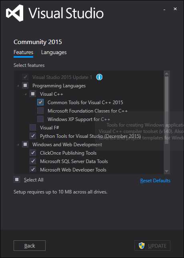Image resolution: width=184 pixels, height=258 pixels.
Task: Toggle Windows and Web Development checkbox
Action: click(25, 144)
